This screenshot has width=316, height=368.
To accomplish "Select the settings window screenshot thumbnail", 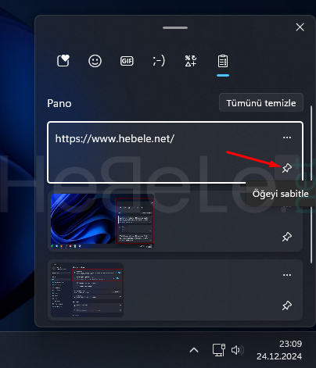I will [x=87, y=290].
